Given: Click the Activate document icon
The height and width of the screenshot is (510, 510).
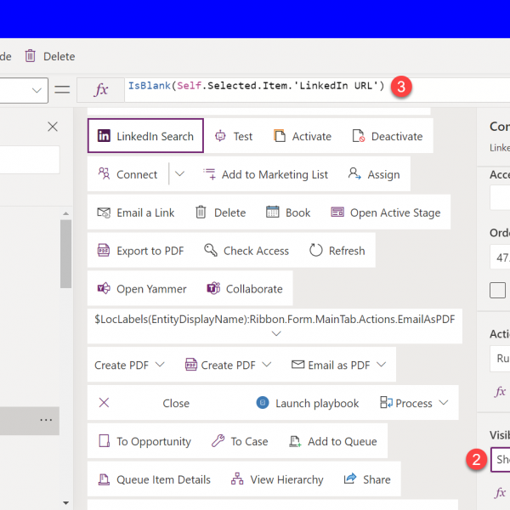Looking at the screenshot, I should pos(280,136).
